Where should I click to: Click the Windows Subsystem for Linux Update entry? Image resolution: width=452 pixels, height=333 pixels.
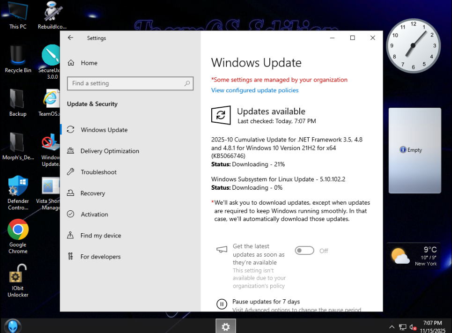pos(278,179)
